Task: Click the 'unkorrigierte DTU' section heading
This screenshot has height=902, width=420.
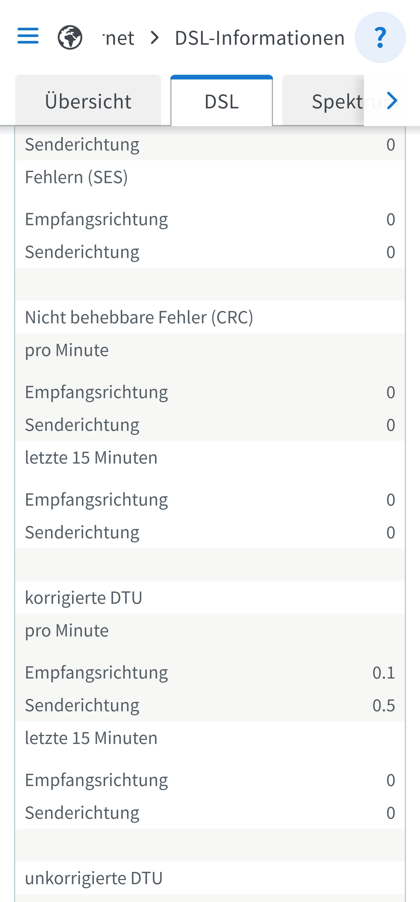Action: [x=94, y=878]
